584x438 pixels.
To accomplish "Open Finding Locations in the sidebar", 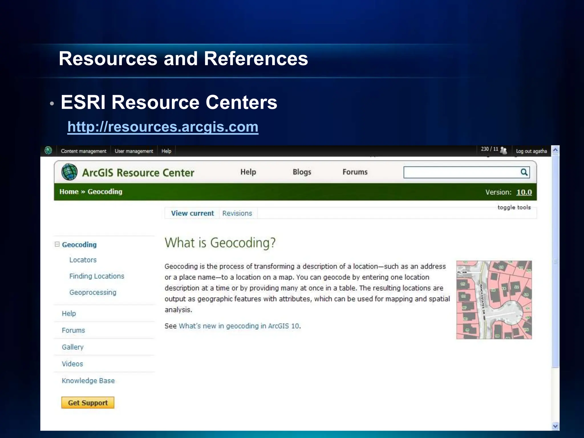I will [97, 276].
